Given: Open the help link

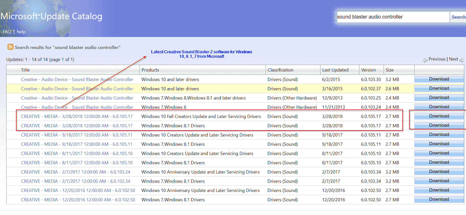Looking at the screenshot, I should tap(21, 32).
